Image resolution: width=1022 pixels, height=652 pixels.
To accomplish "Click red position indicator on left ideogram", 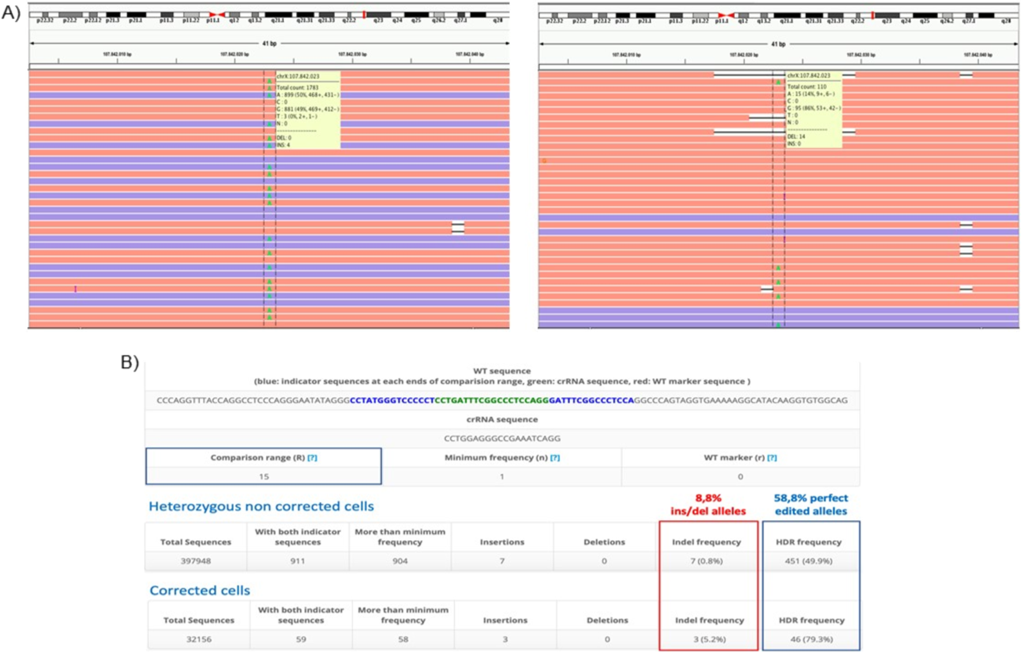I will [364, 15].
